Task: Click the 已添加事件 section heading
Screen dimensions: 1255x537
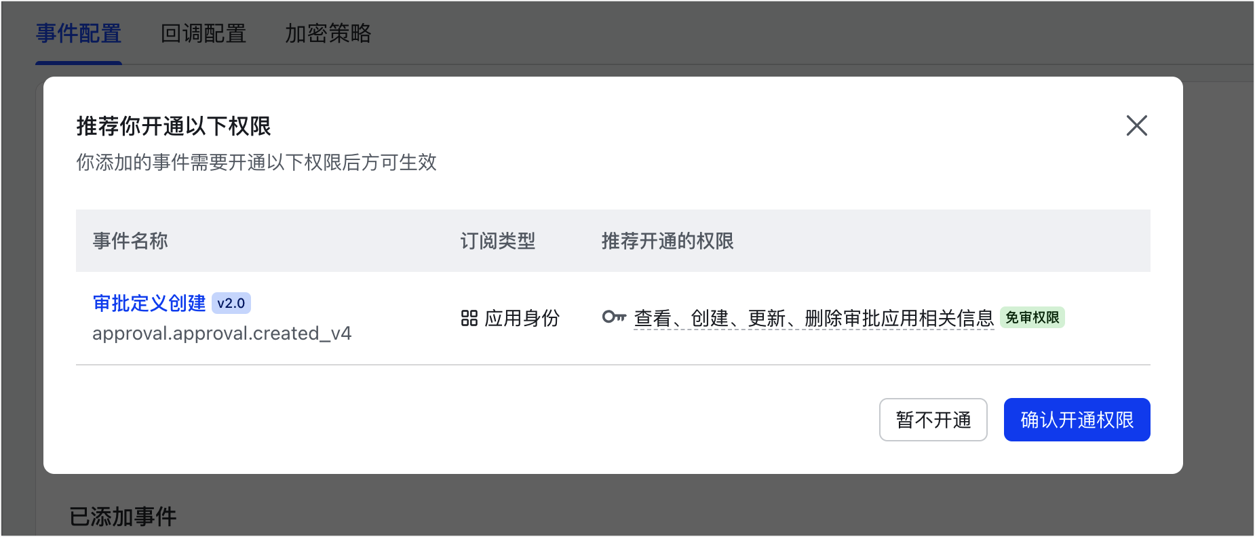Action: coord(123,517)
